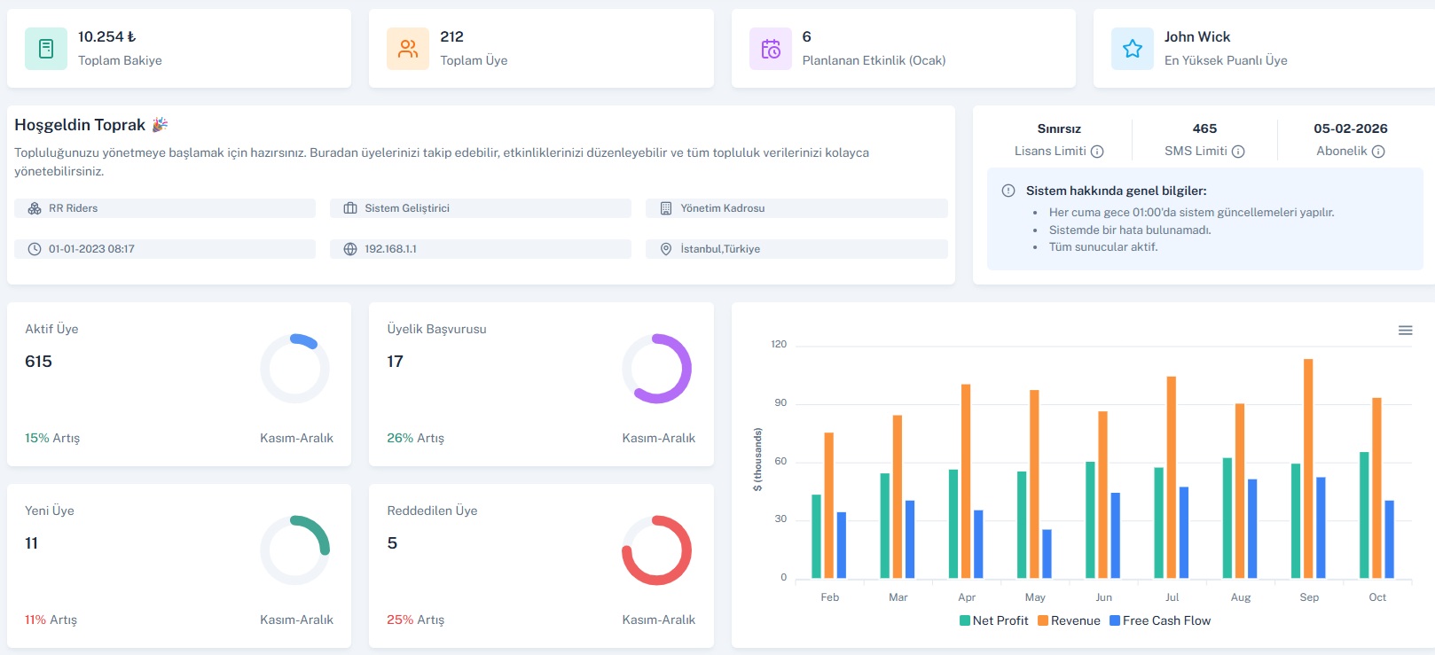Click the star icon beside John Wick

coord(1133,49)
